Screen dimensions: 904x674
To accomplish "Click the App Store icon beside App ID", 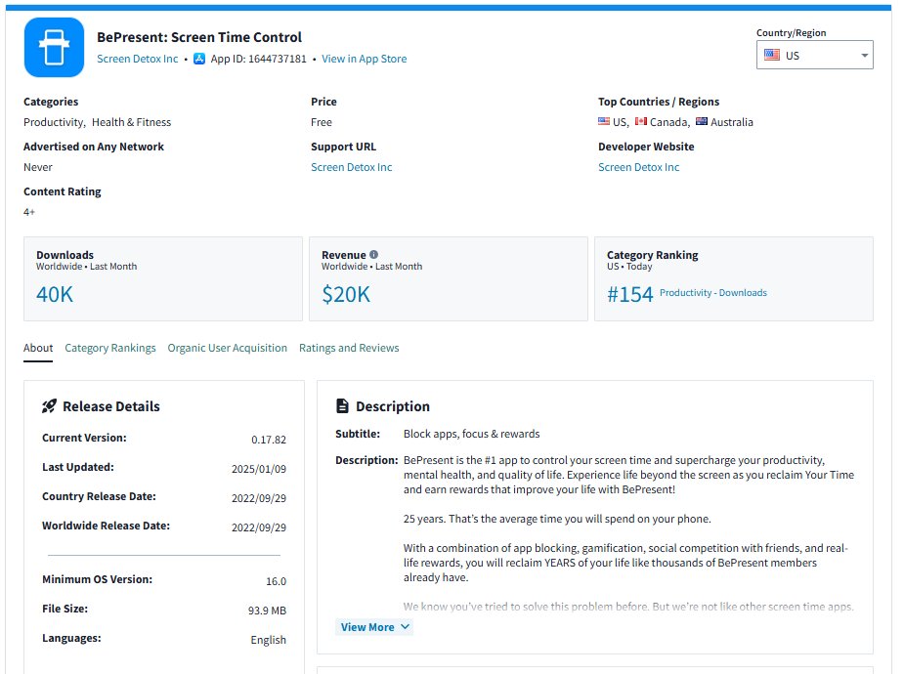I will point(199,59).
